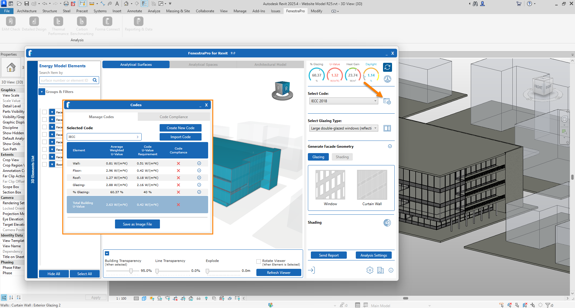The height and width of the screenshot is (308, 575).
Task: Open the code manager icon next to IECC 2018
Action: pyautogui.click(x=387, y=101)
